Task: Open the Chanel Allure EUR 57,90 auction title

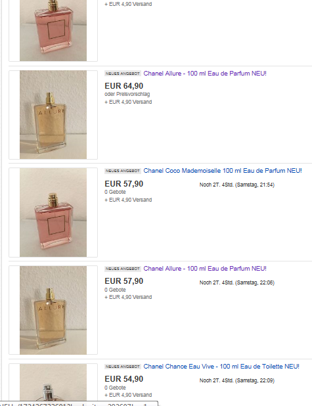Action: tap(205, 269)
